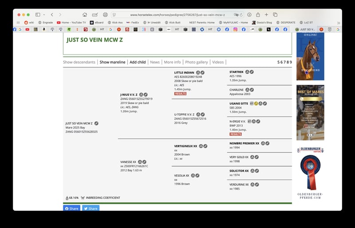This screenshot has height=228, width=355.
Task: Share the pedigree on Facebook
Action: (72, 208)
